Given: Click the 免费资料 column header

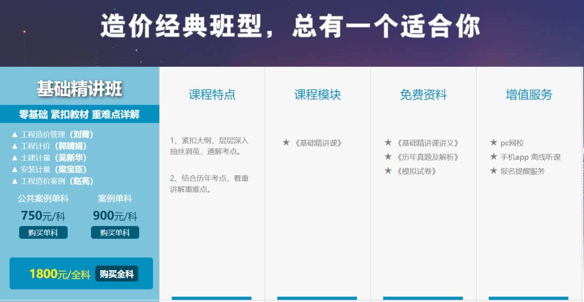Looking at the screenshot, I should click(423, 95).
